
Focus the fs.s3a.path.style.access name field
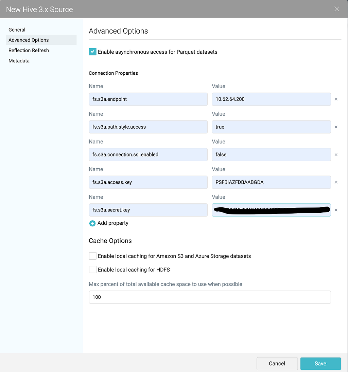pos(148,127)
